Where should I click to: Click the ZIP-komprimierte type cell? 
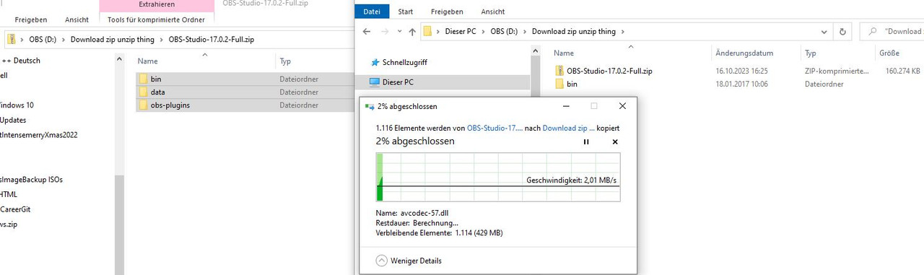click(x=837, y=71)
